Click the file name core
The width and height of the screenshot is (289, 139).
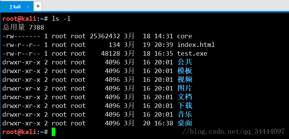tap(185, 36)
